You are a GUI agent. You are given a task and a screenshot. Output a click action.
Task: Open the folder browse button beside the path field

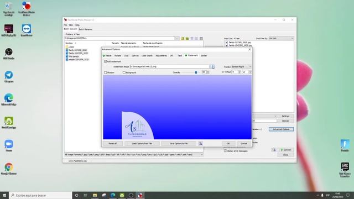click(x=177, y=38)
